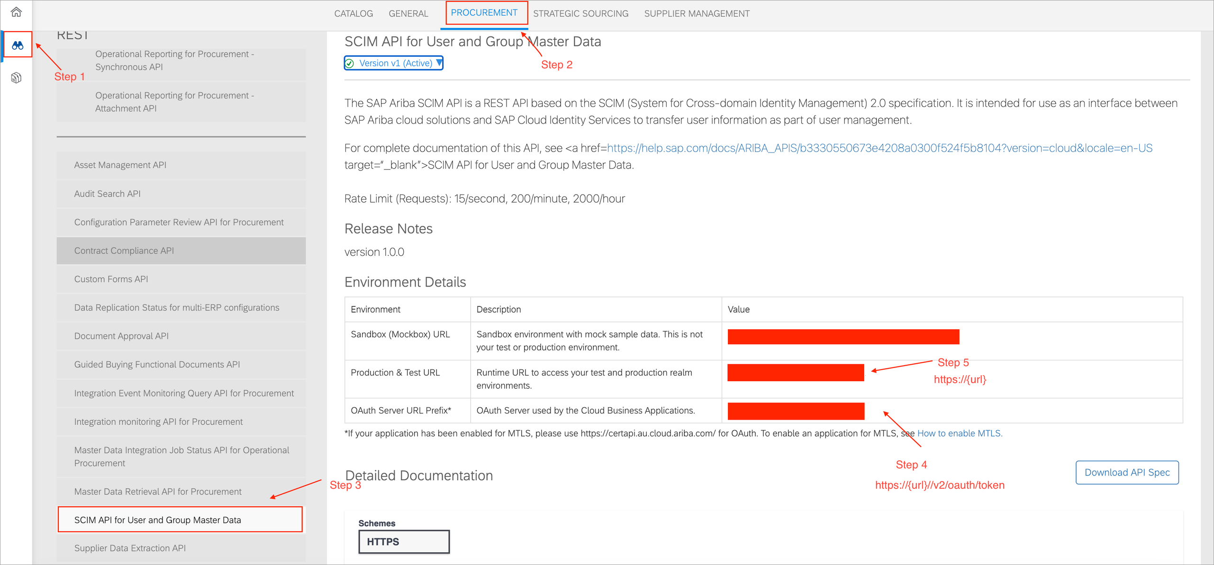Click the OAuth Server URL Prefix* cell

[x=408, y=410]
